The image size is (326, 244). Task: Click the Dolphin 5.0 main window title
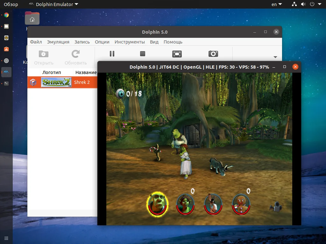(x=155, y=32)
